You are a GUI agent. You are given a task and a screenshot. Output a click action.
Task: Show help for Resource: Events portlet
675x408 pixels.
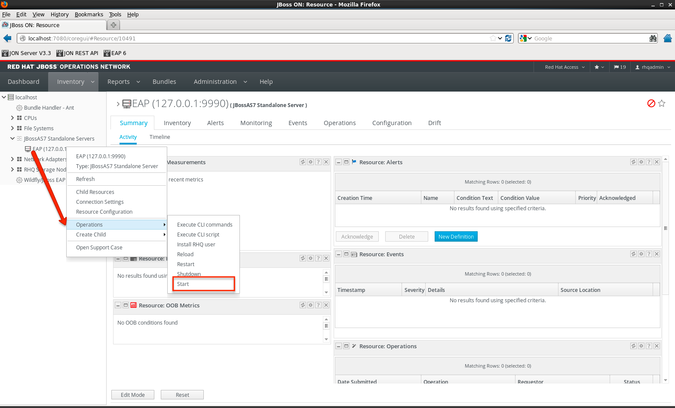tap(649, 254)
